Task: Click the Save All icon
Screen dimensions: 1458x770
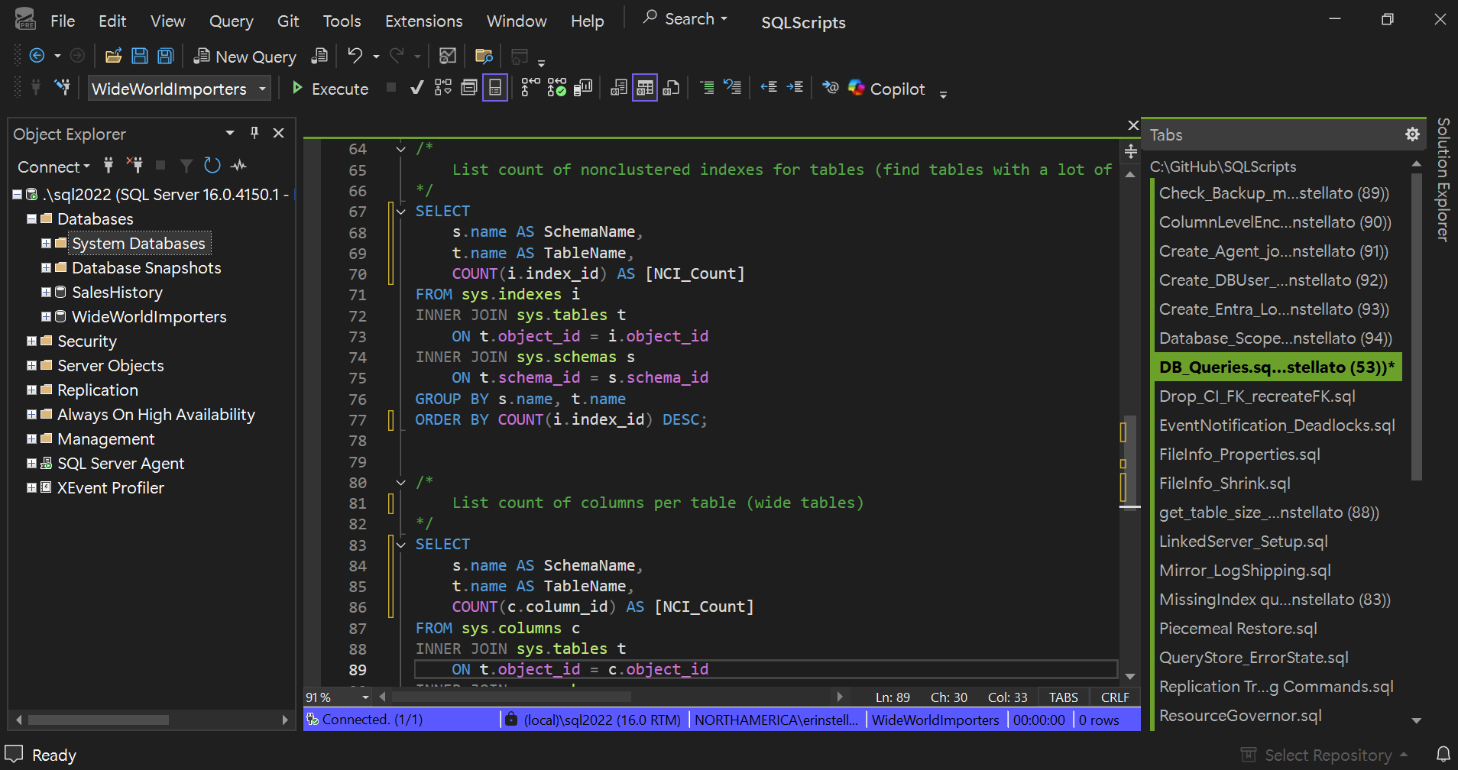Action: tap(165, 56)
